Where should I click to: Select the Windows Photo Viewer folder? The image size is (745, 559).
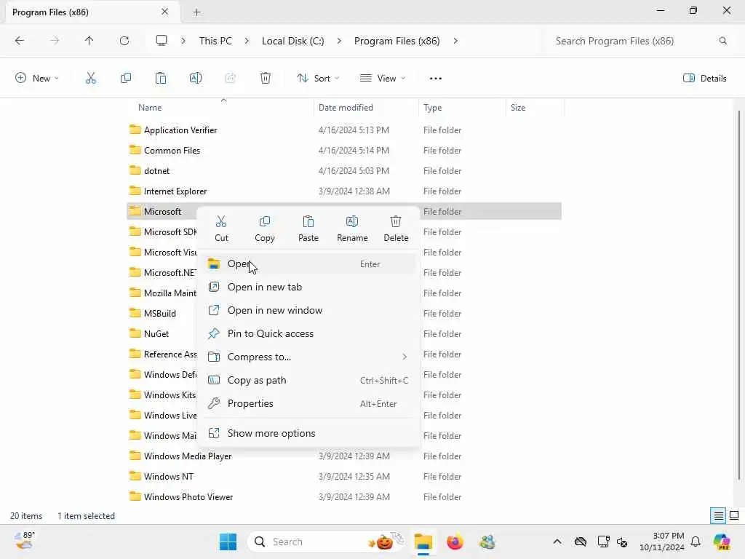pos(344,497)
